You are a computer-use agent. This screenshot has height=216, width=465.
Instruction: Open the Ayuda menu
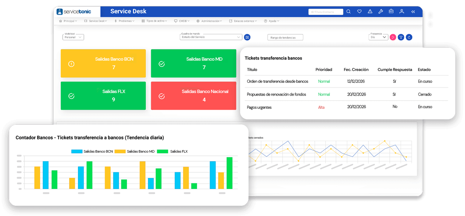click(272, 21)
